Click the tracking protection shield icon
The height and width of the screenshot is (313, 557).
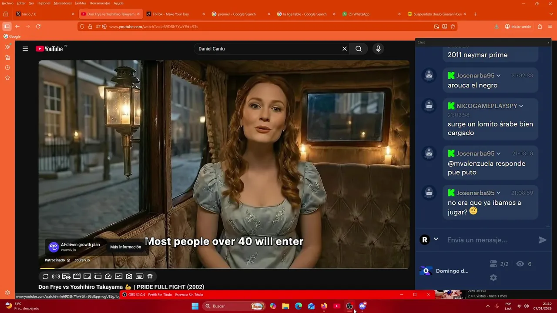(x=82, y=27)
